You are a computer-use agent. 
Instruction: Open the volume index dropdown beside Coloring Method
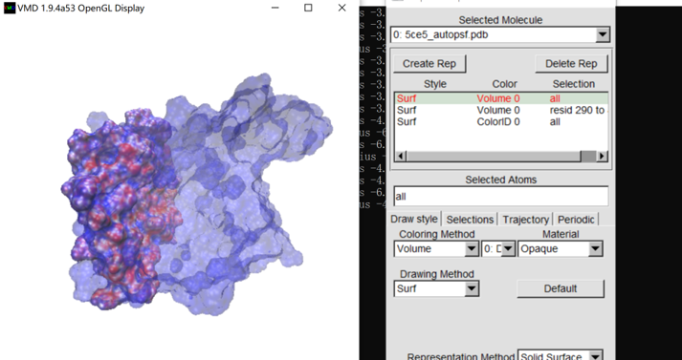(509, 249)
